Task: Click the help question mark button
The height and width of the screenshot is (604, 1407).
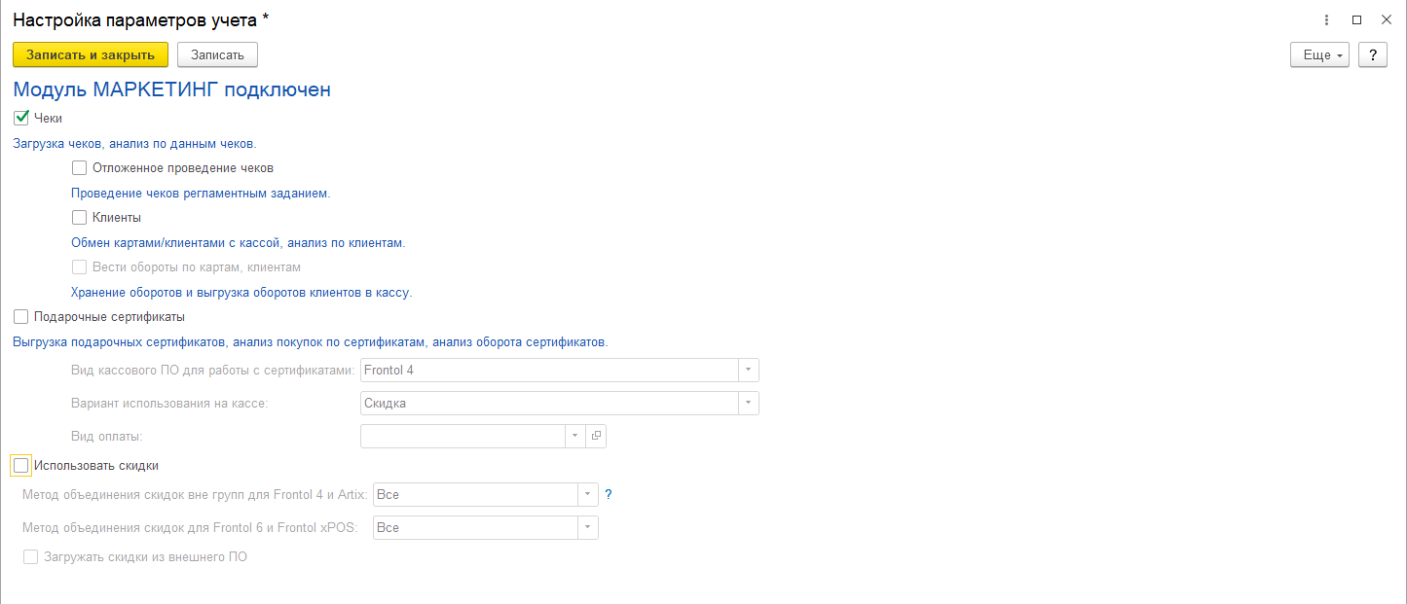Action: click(x=1372, y=54)
